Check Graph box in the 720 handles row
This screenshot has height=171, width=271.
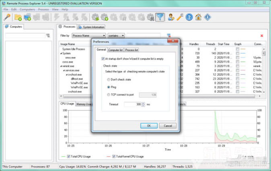[x=238, y=53]
